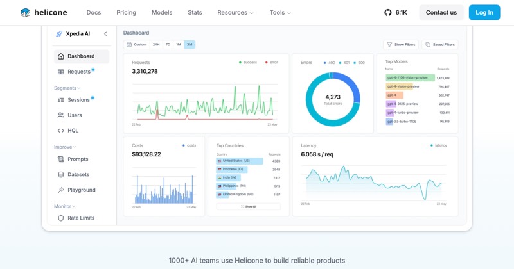Select the HQL code brackets icon
The width and height of the screenshot is (514, 269).
pyautogui.click(x=61, y=131)
